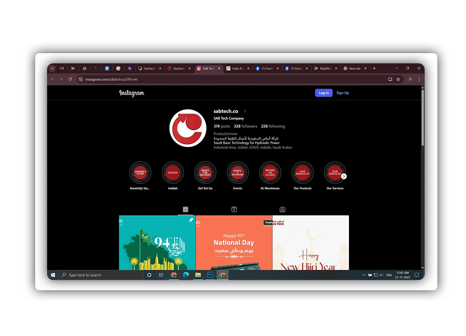
Task: Switch to the India Tour browser tab
Action: click(238, 69)
